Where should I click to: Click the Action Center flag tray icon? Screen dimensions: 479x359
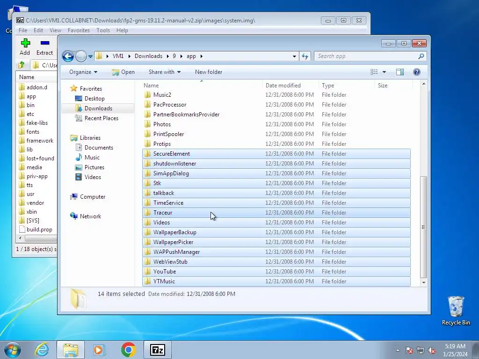(409, 351)
